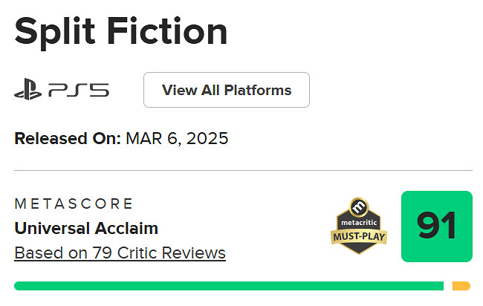Open the Based on 79 Critic Reviews link
The width and height of the screenshot is (483, 306).
120,253
